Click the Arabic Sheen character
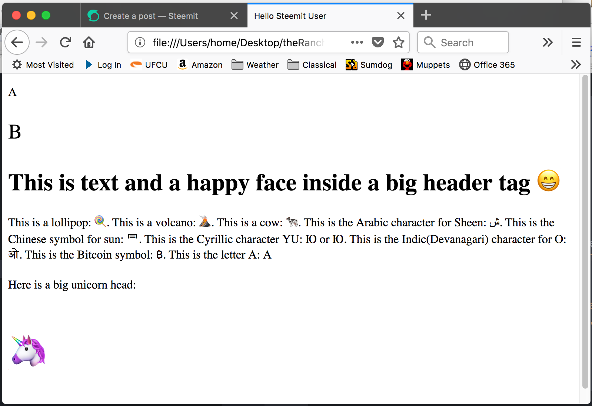The width and height of the screenshot is (592, 406). (495, 222)
